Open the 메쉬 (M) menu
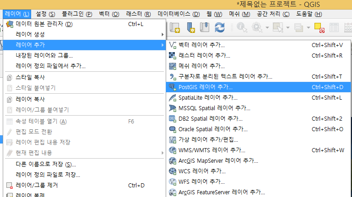Viewport: 352px width, 197px height. click(239, 14)
